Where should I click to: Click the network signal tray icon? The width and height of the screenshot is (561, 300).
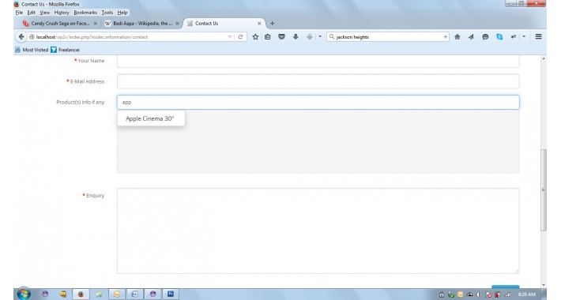[507, 294]
